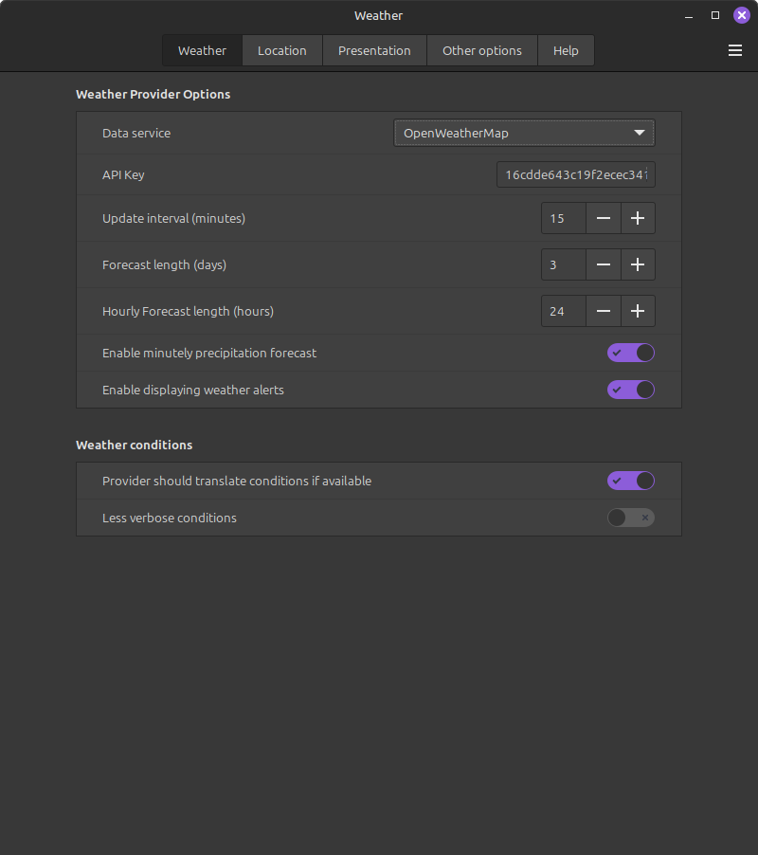
Task: Increase forecast length days with plus
Action: [638, 264]
